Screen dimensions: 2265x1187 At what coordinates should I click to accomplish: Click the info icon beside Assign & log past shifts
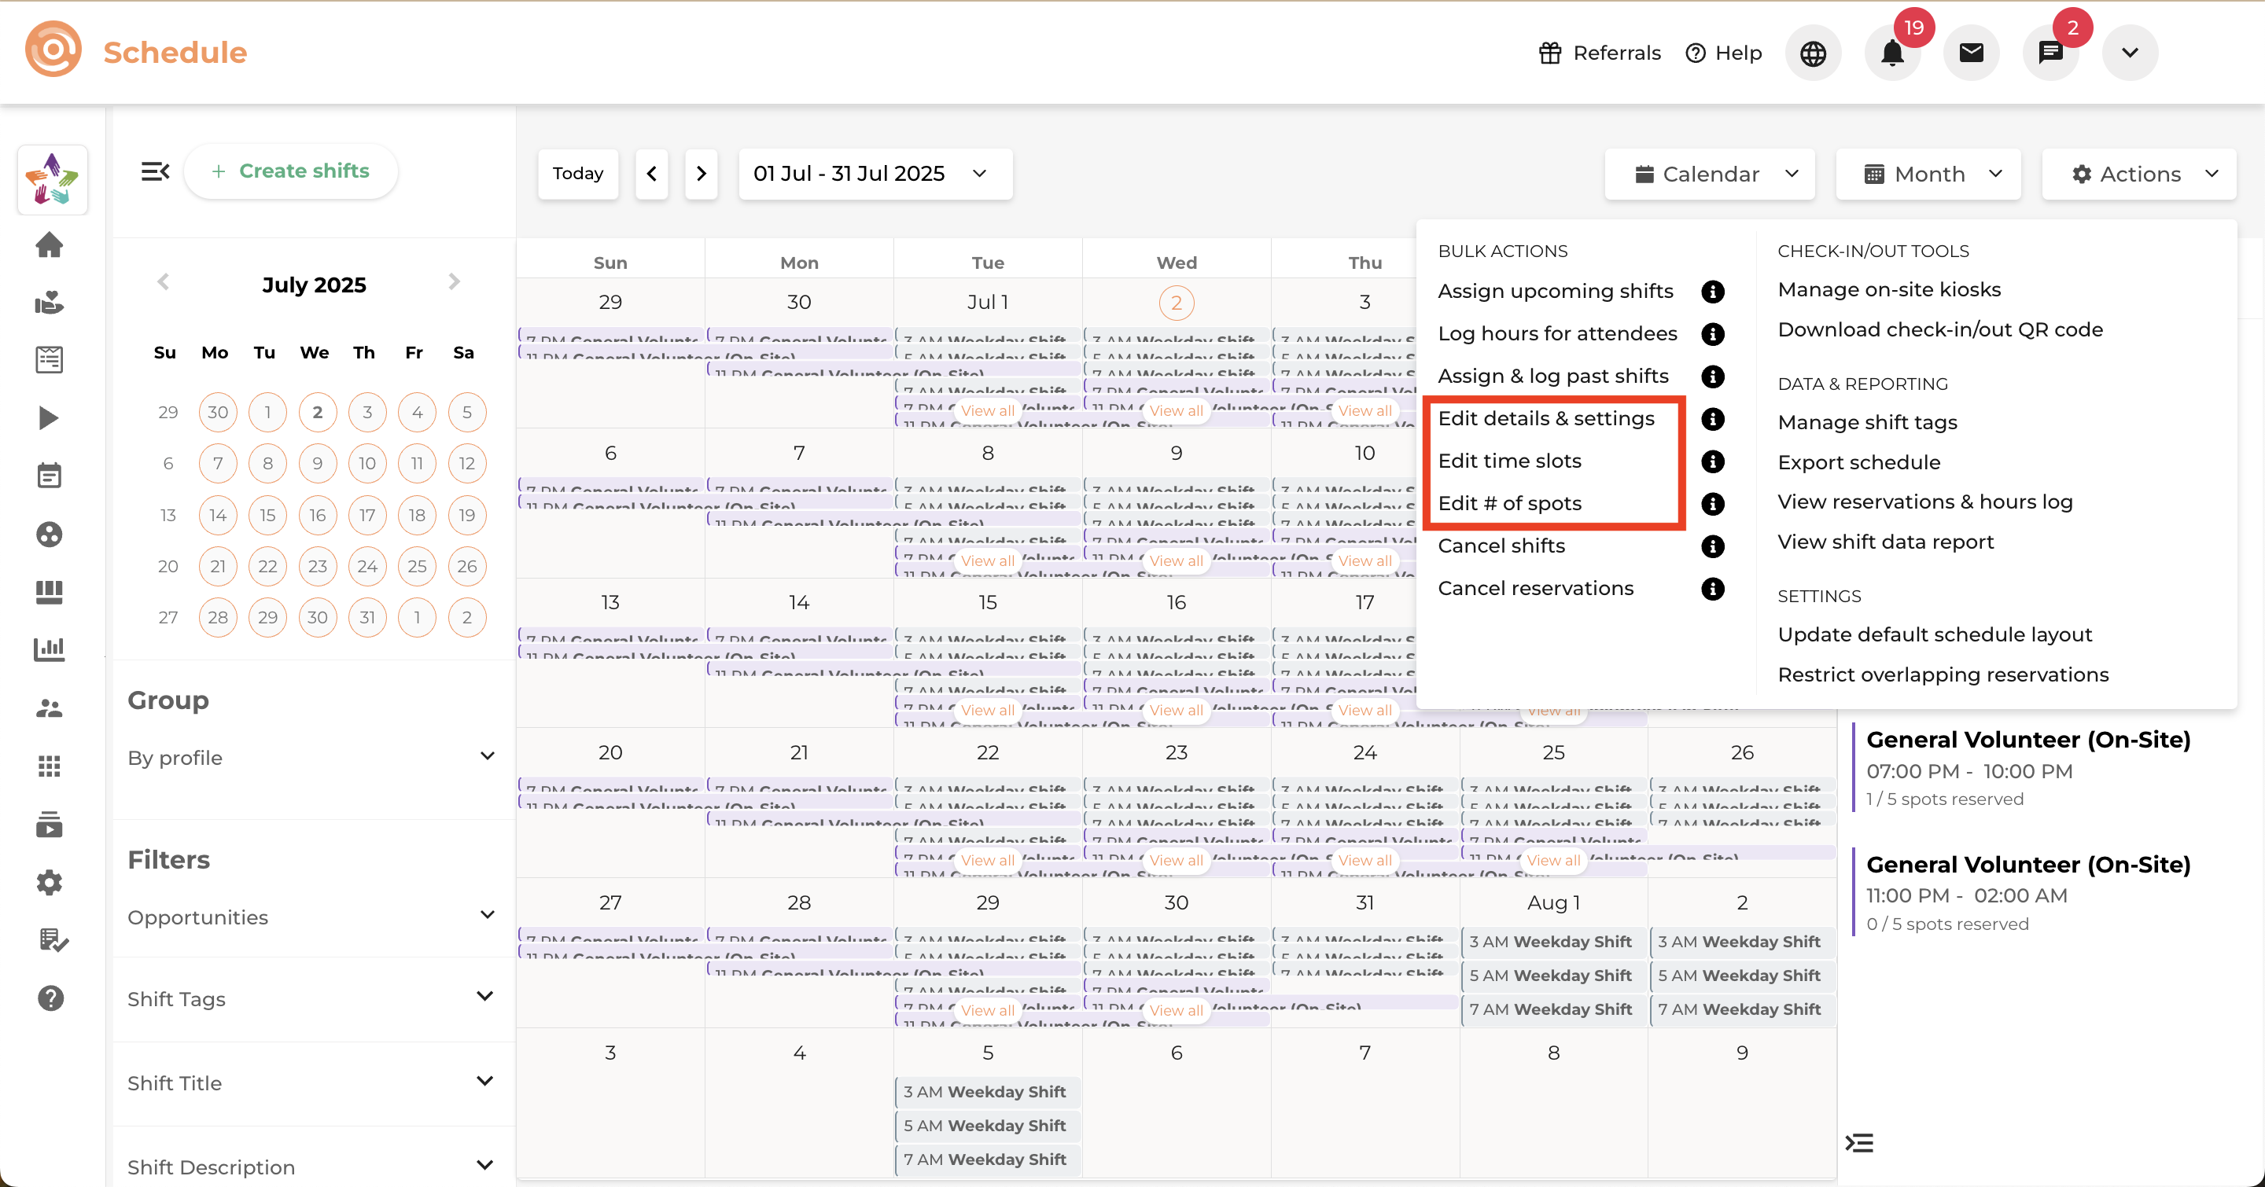(x=1713, y=377)
